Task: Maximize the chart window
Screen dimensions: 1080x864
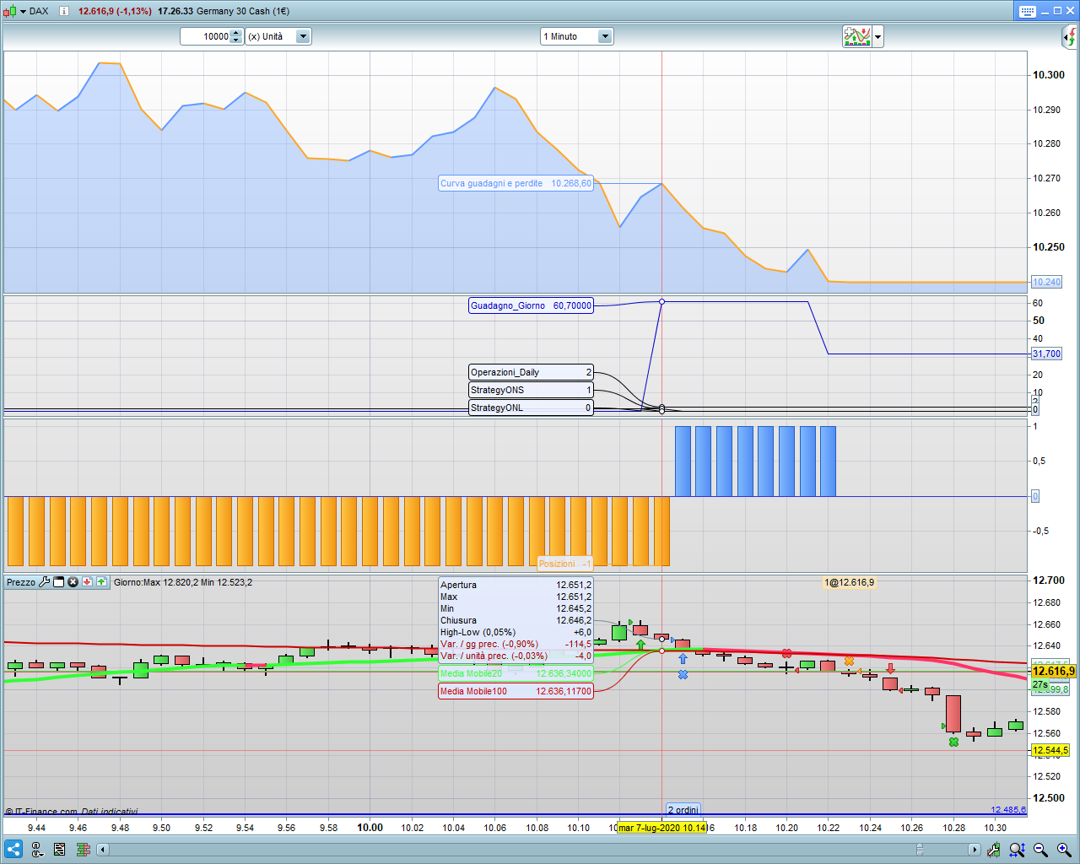Action: tap(1058, 11)
